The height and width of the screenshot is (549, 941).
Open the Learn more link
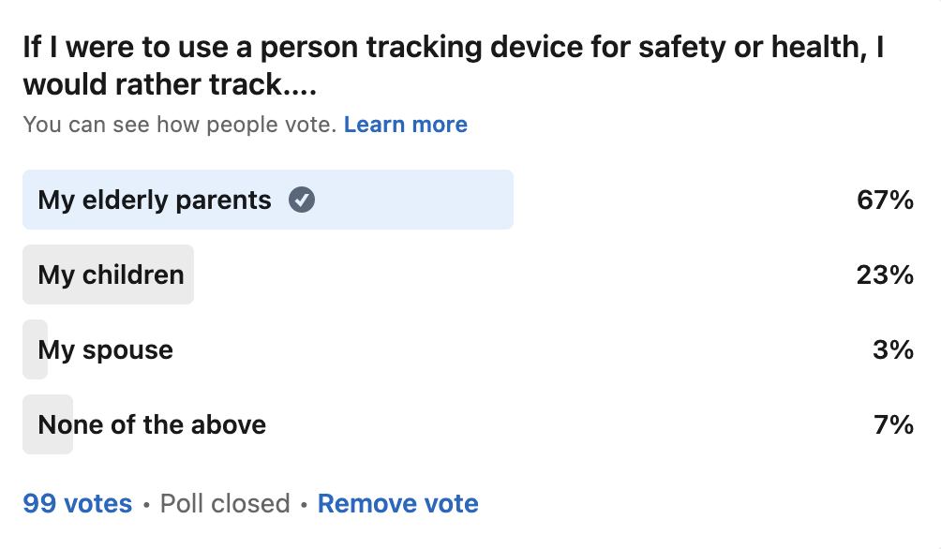click(405, 125)
